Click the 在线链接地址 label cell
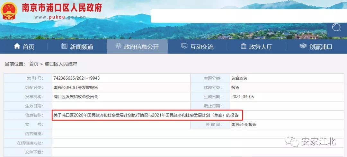The image size is (347, 157). point(28,143)
